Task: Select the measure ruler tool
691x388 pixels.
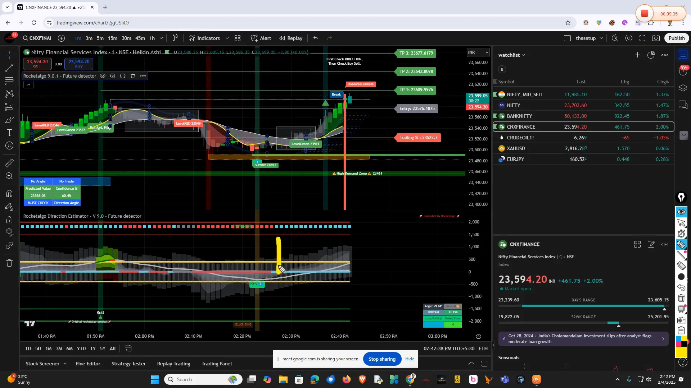Action: click(9, 163)
